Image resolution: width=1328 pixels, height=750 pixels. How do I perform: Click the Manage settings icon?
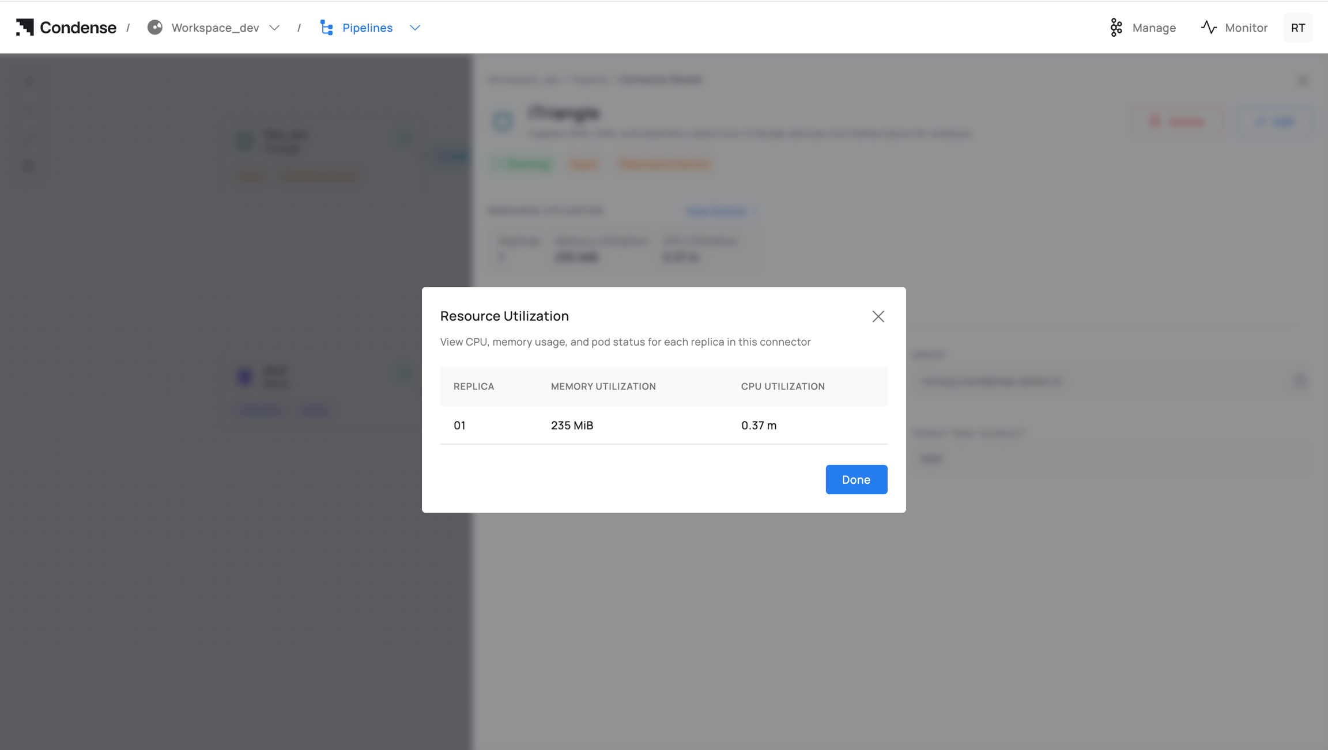coord(1116,27)
